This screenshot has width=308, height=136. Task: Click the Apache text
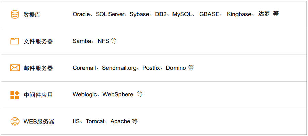(x=120, y=121)
